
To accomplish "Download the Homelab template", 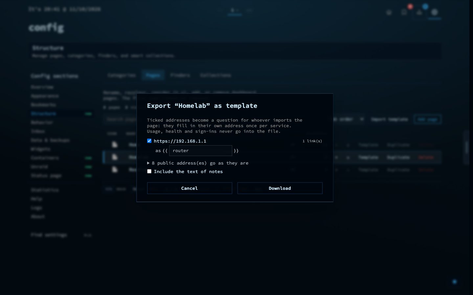I will point(280,188).
